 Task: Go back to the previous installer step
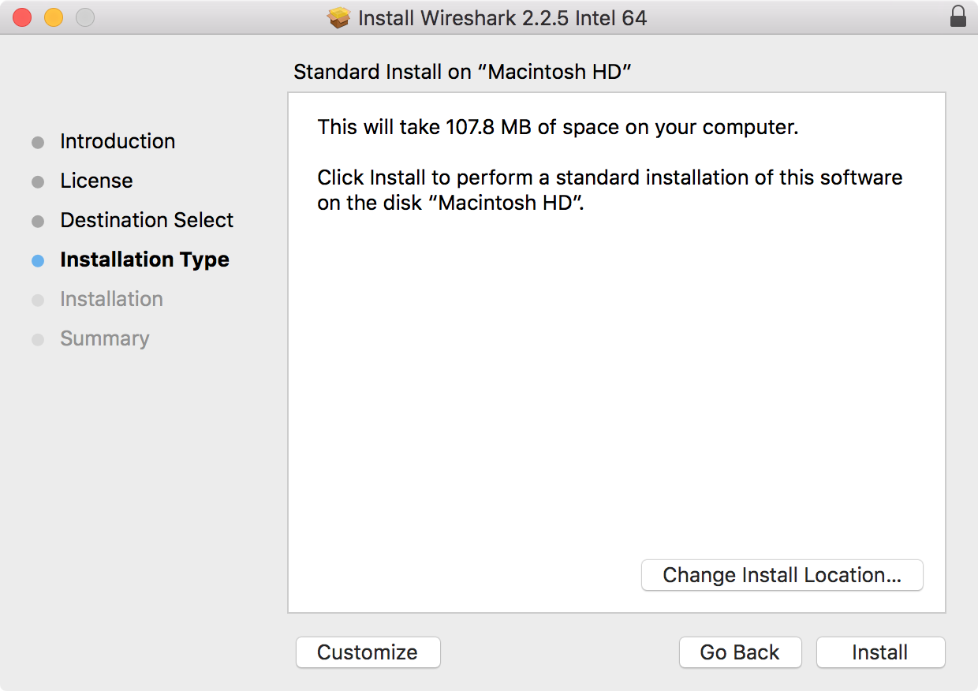coord(740,652)
